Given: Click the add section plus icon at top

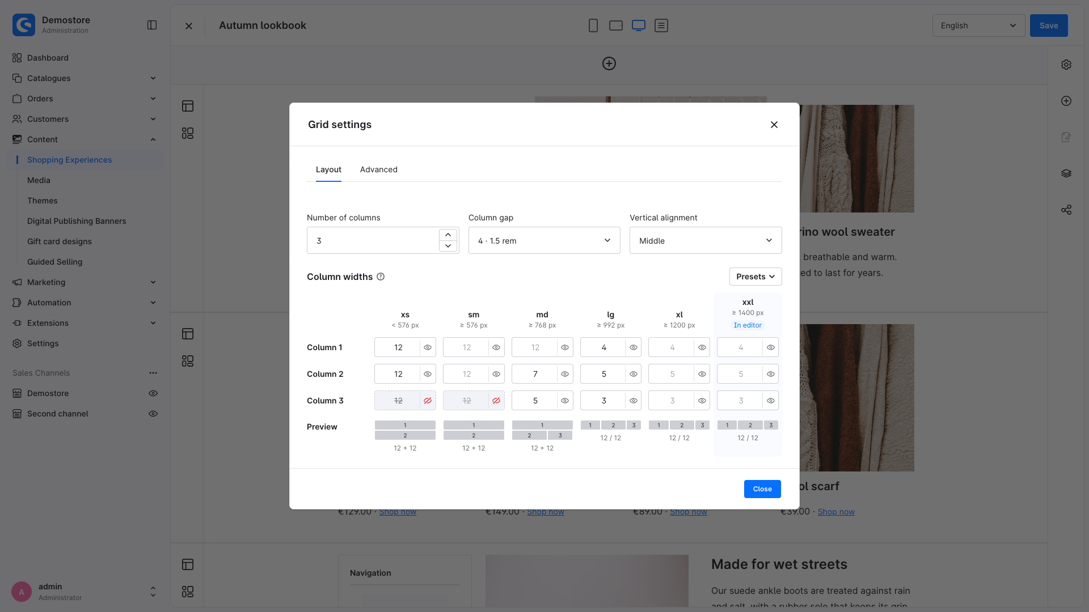Looking at the screenshot, I should pyautogui.click(x=609, y=63).
